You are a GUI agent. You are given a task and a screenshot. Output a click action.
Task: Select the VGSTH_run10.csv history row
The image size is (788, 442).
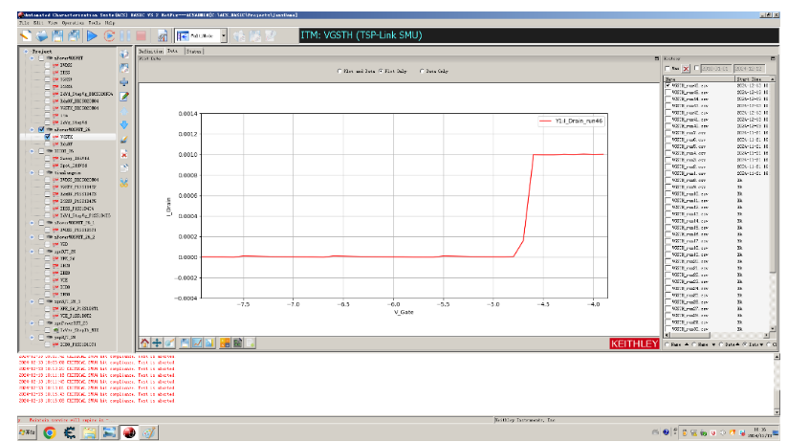click(716, 193)
